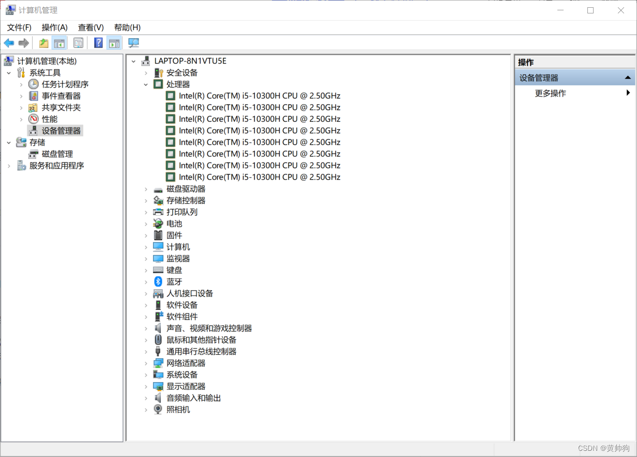The image size is (637, 457).
Task: Toggle the Show/Hide Console Tree toolbar icon
Action: point(59,43)
